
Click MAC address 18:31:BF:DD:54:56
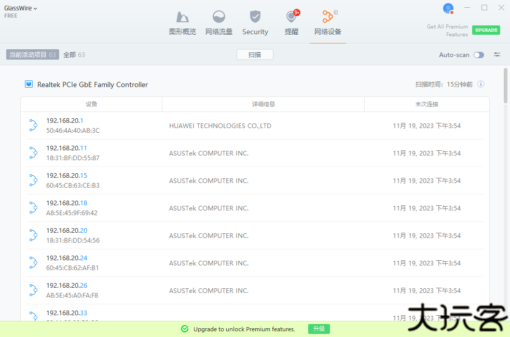(x=73, y=240)
